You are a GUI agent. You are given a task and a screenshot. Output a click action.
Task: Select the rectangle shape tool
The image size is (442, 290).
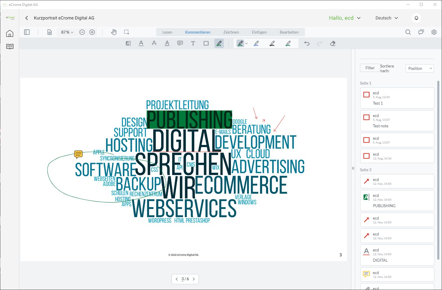206,44
